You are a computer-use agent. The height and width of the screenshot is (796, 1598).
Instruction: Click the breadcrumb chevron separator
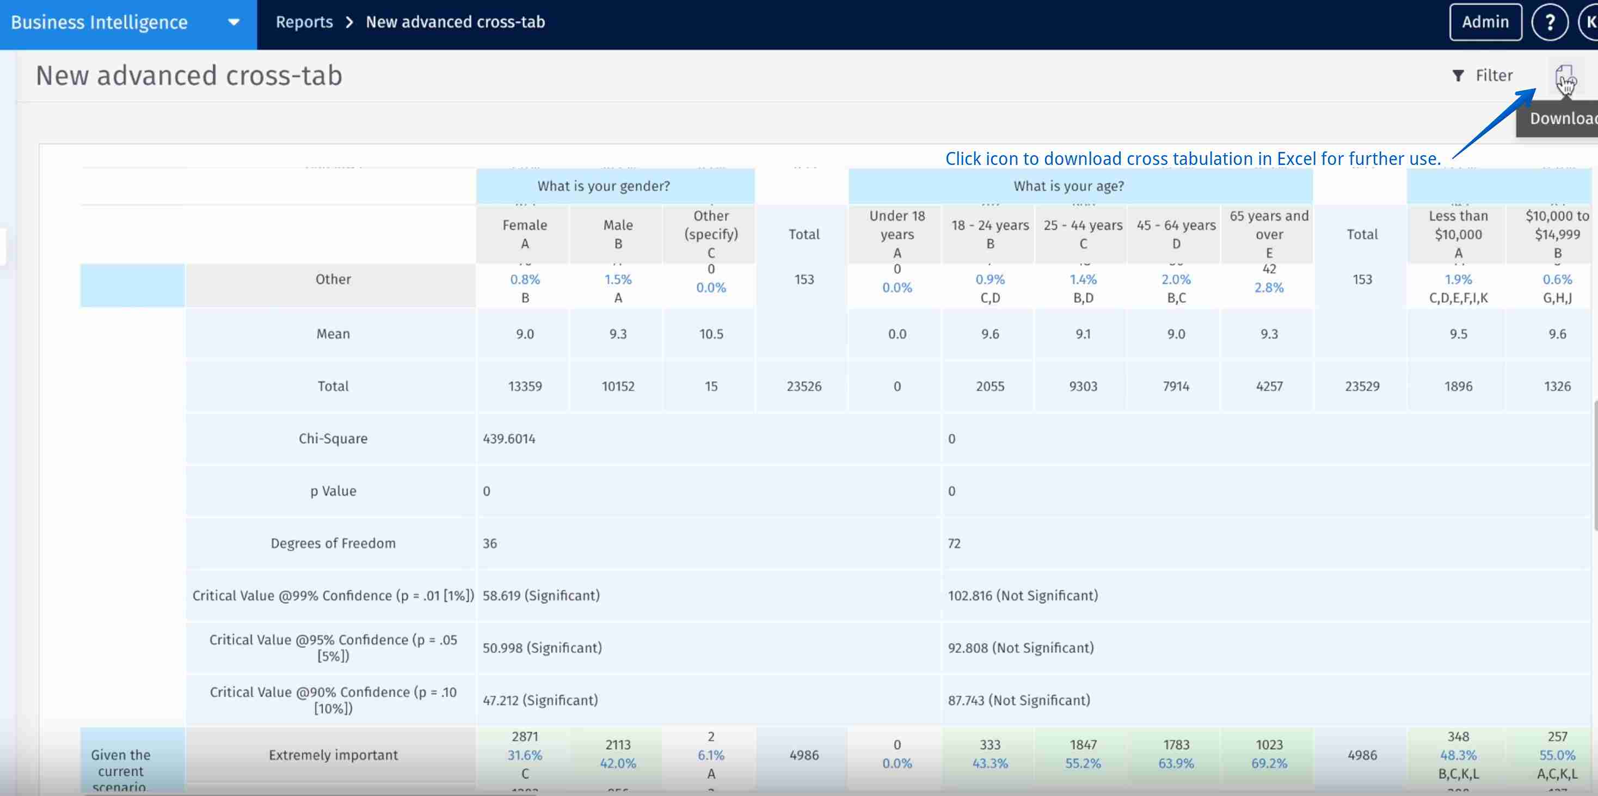click(x=349, y=22)
